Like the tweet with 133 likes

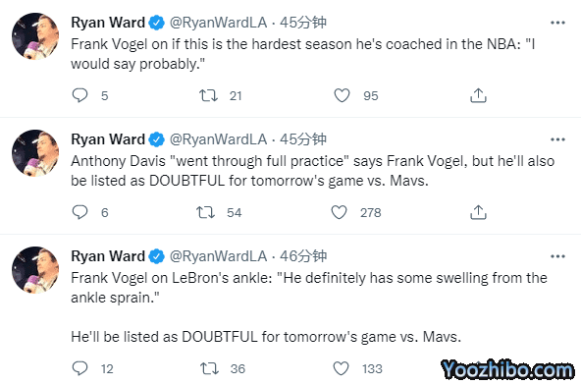click(341, 368)
